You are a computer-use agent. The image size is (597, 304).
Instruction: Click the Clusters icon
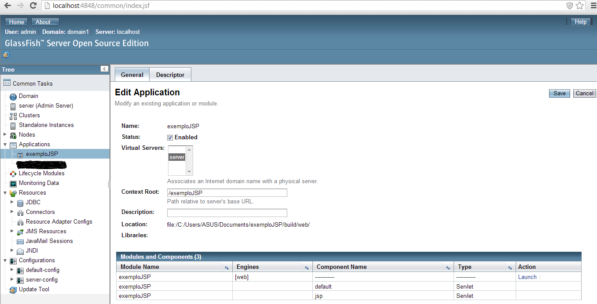coord(13,116)
